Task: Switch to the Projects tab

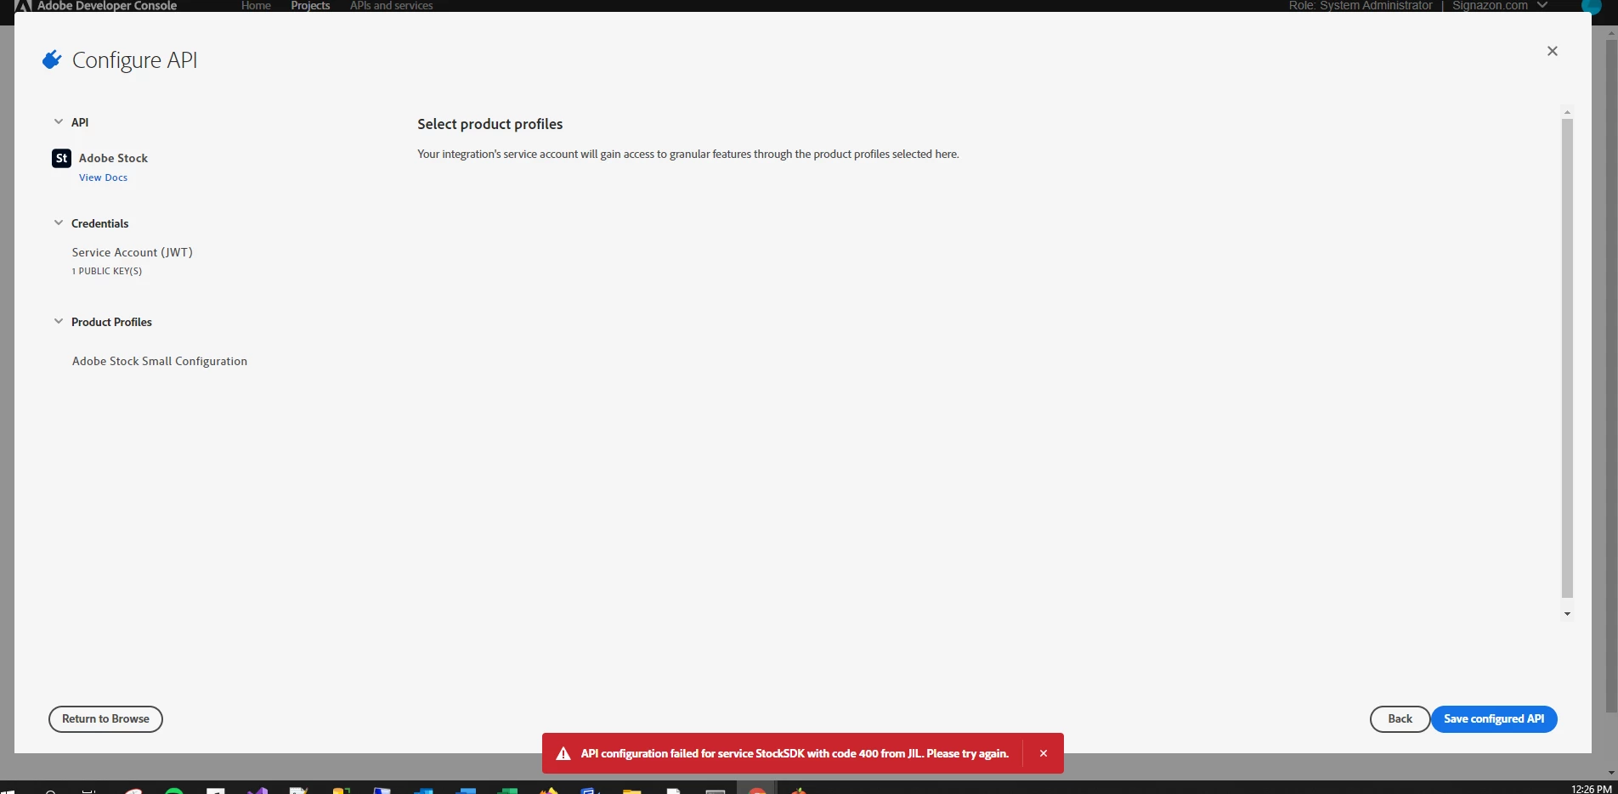Action: click(310, 6)
